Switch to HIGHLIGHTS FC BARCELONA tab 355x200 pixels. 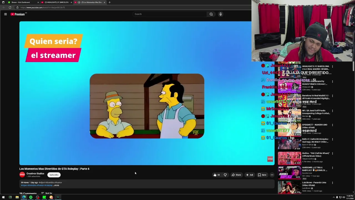57,2
